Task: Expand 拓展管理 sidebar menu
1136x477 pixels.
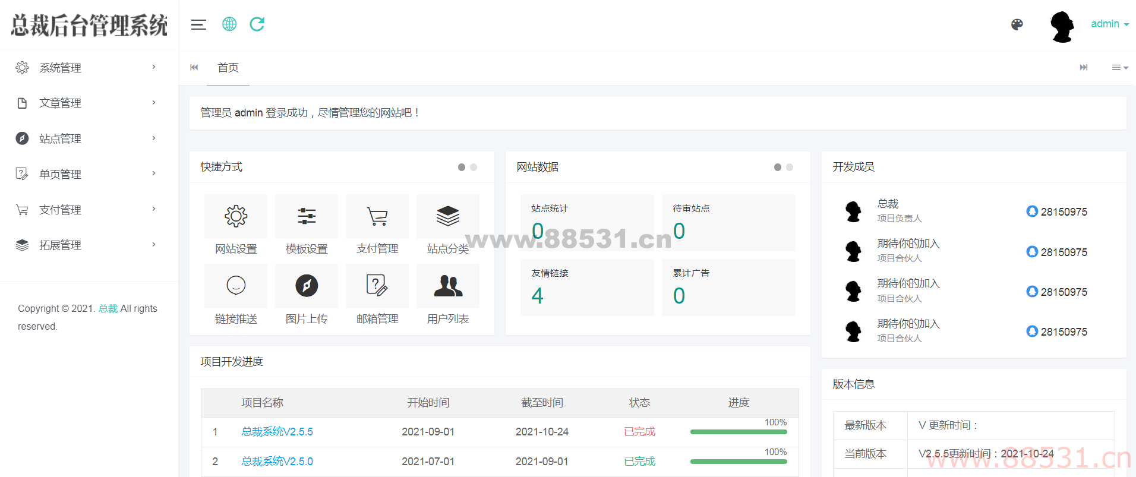Action: (89, 245)
